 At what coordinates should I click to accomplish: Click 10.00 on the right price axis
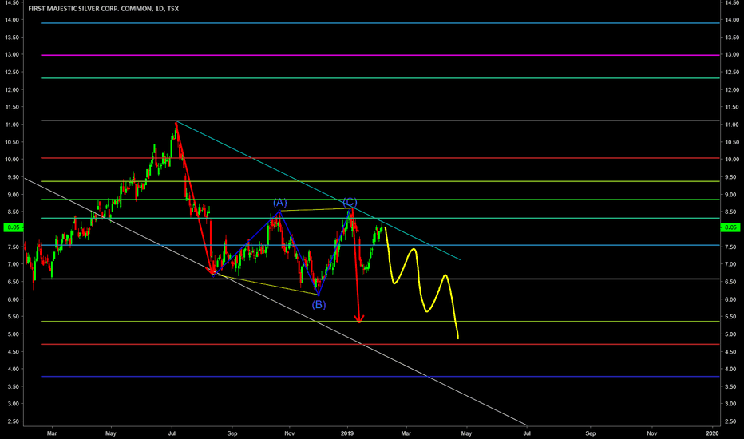732,160
